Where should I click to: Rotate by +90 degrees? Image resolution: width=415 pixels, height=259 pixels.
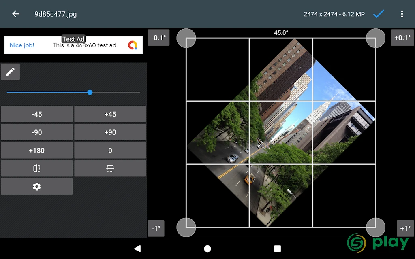click(110, 132)
